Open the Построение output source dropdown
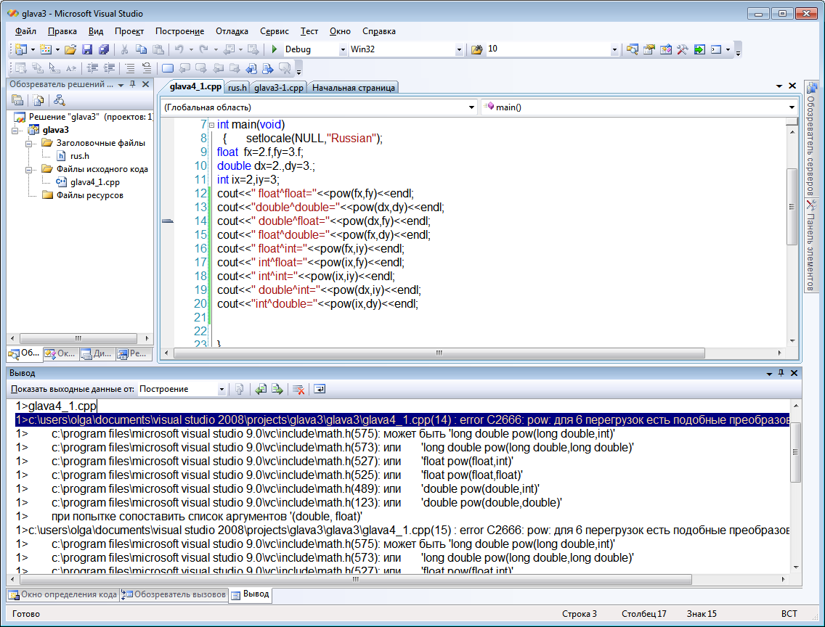 point(222,390)
